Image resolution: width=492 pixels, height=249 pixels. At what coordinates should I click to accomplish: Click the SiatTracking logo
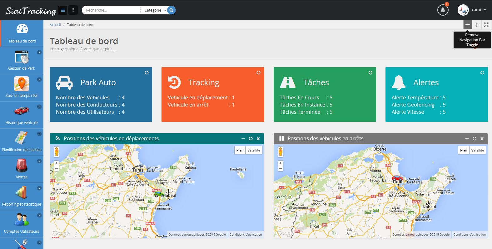pyautogui.click(x=31, y=11)
